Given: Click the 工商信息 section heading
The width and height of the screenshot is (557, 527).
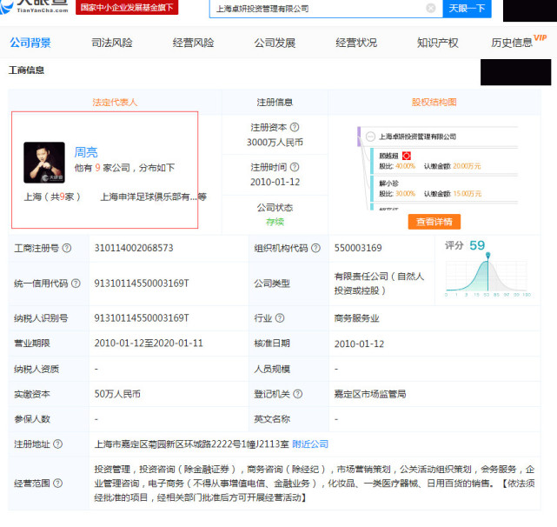Looking at the screenshot, I should click(x=27, y=70).
